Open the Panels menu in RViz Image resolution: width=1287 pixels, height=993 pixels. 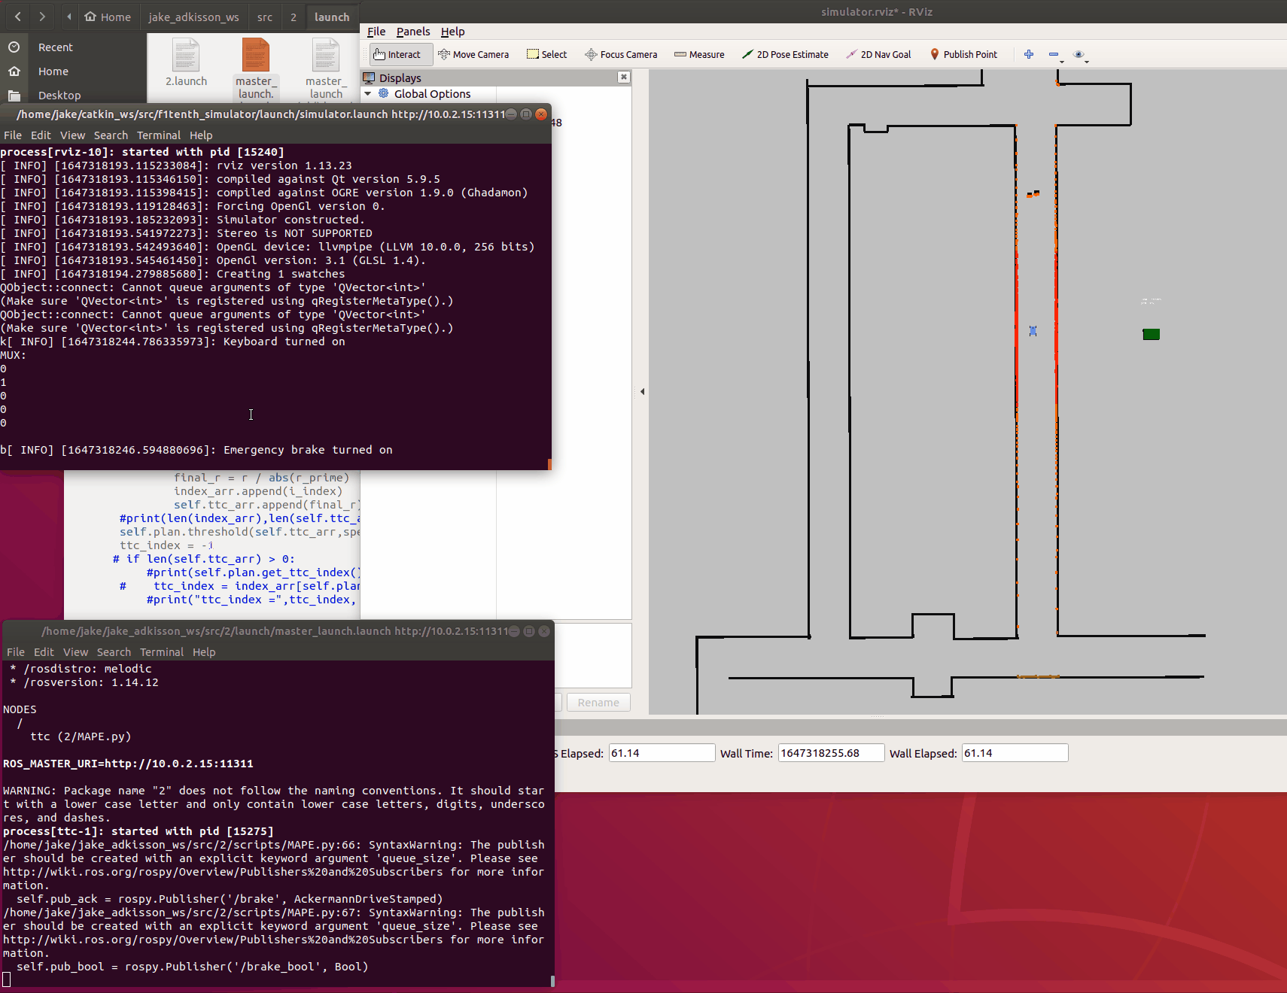tap(413, 32)
